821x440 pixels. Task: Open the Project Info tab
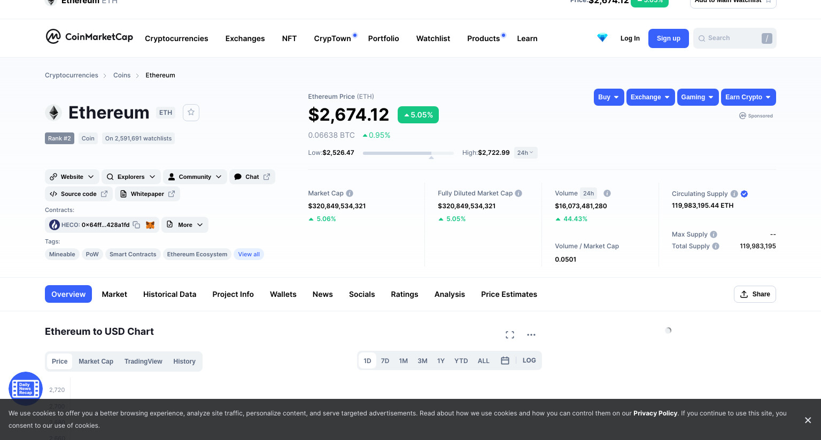[x=233, y=294]
